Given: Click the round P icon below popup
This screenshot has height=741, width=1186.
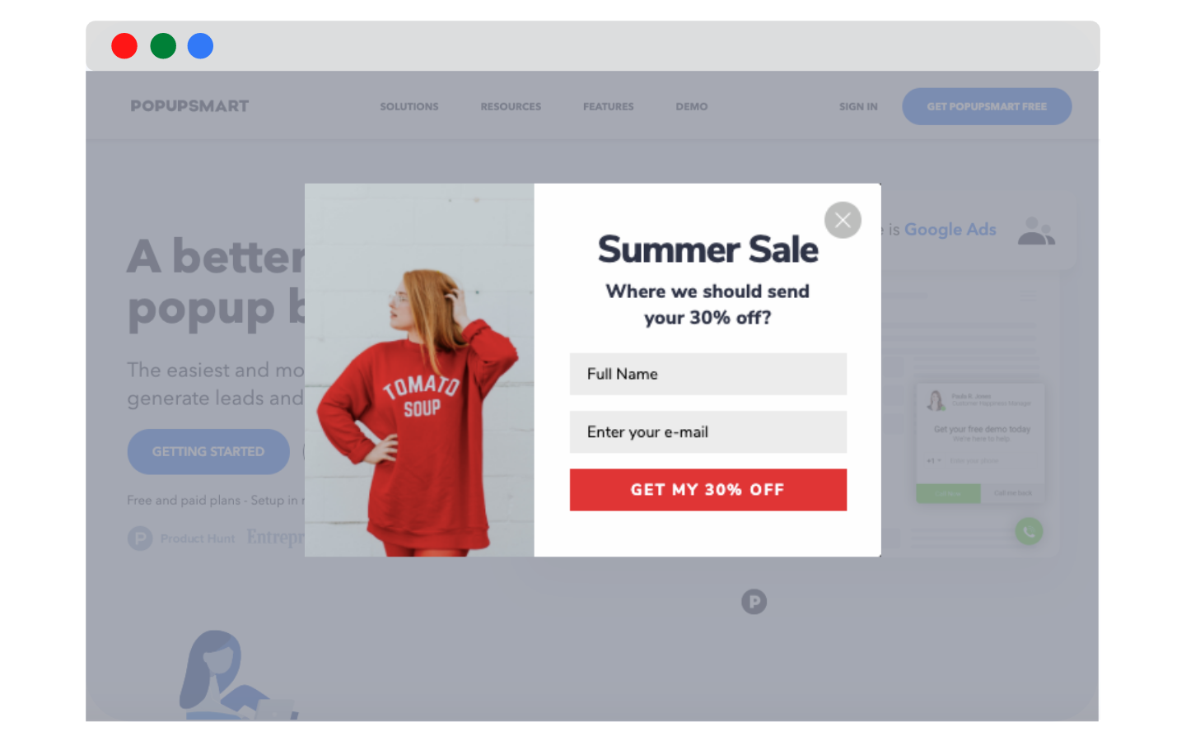Looking at the screenshot, I should [x=754, y=602].
